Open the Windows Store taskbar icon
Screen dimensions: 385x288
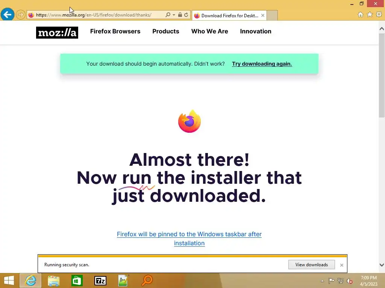77,280
